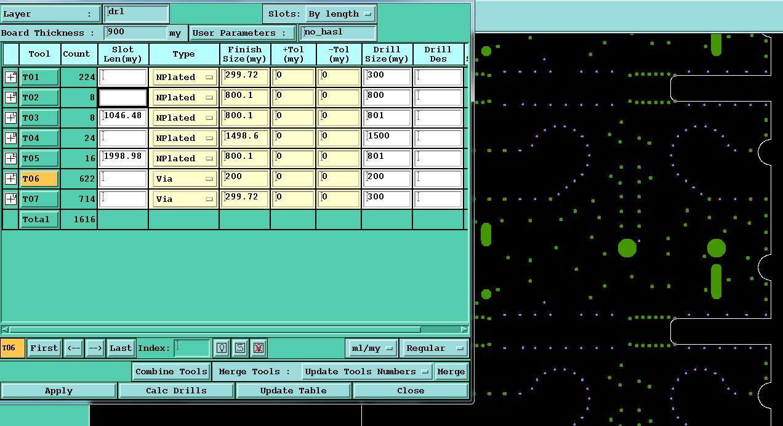
Task: Click the drill symbol icon in the T07 row
Action: point(11,199)
